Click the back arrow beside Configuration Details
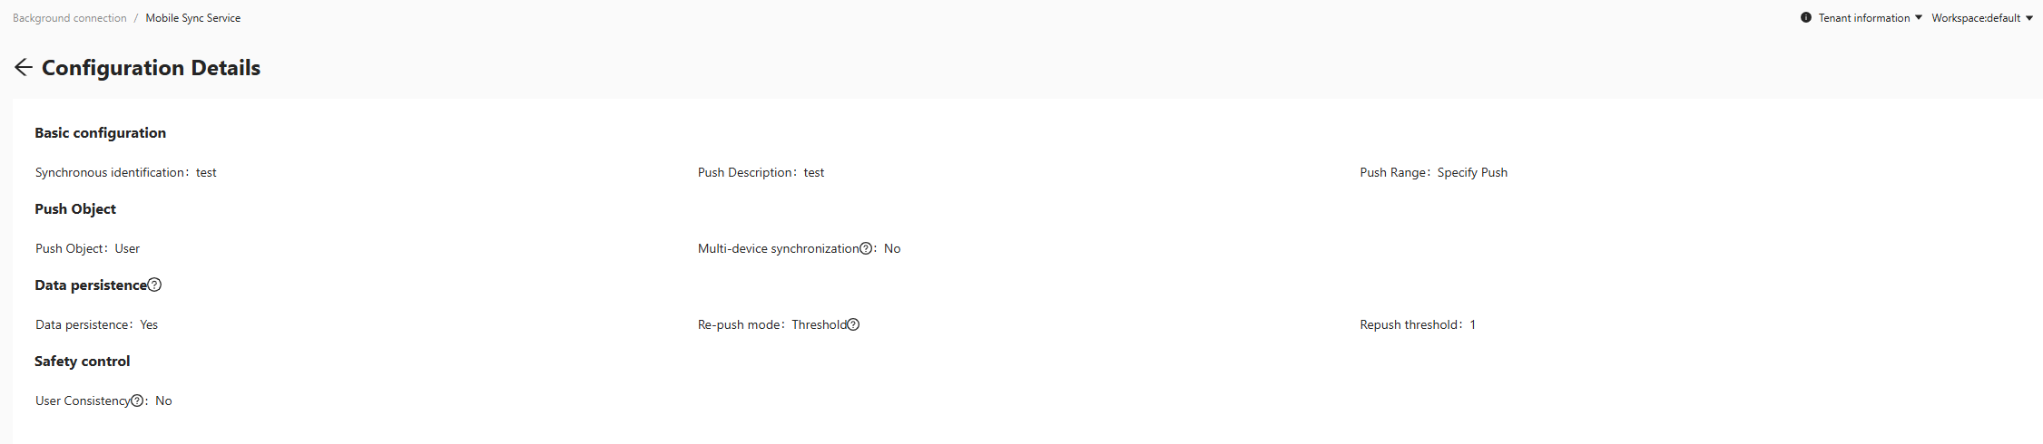The width and height of the screenshot is (2043, 444). 24,67
